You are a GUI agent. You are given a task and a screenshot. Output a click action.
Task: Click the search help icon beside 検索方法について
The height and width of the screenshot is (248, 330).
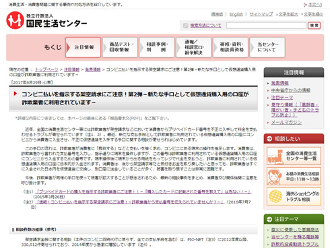coord(186,26)
